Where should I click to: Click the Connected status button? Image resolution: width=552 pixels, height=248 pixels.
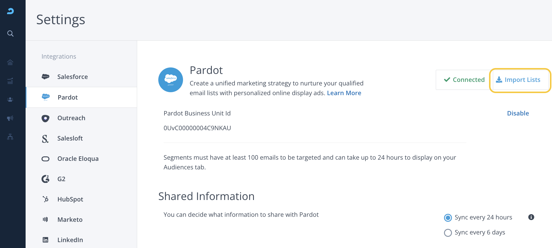[x=464, y=80]
